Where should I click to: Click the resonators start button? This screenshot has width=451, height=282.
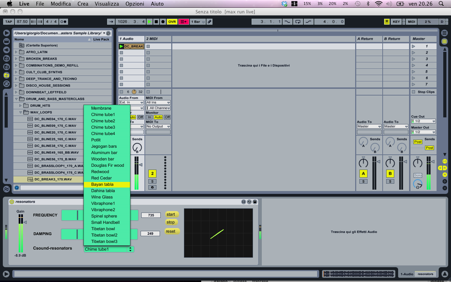172,214
